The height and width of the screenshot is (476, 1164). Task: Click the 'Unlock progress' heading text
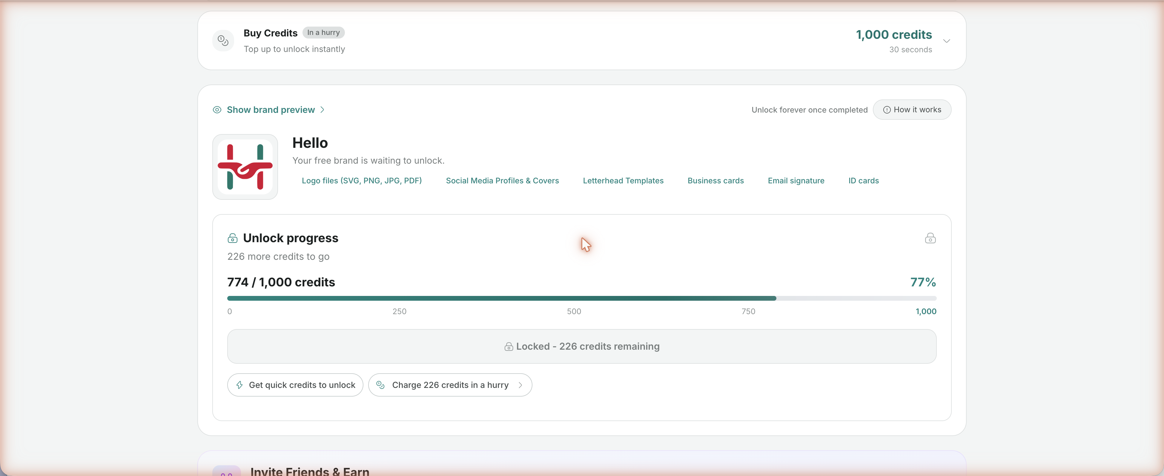coord(291,238)
